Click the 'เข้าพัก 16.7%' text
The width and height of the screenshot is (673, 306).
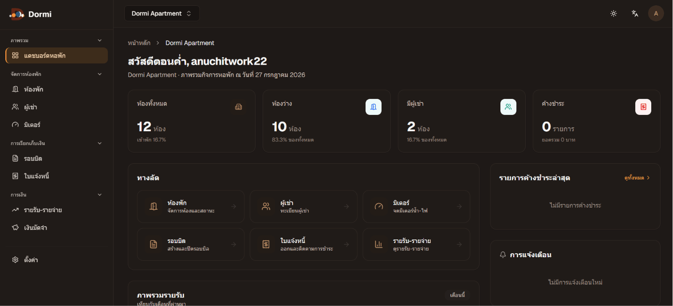coord(152,140)
